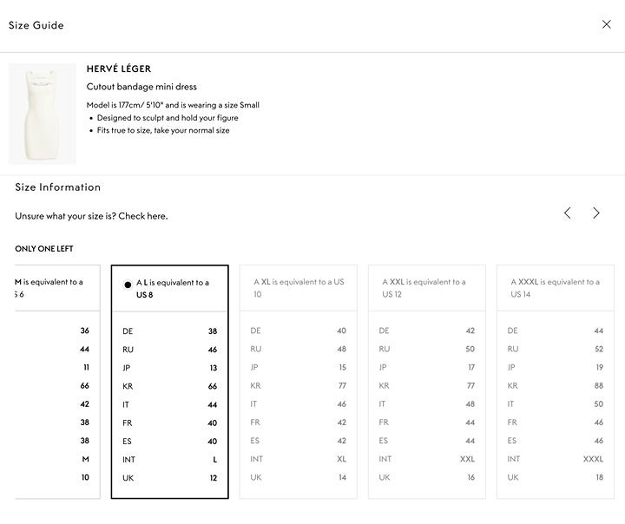Image resolution: width=625 pixels, height=524 pixels.
Task: Click the Cutout bandage mini dress title
Action: (141, 87)
